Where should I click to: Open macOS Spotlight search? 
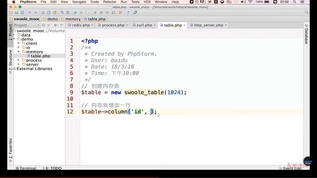(295, 2)
